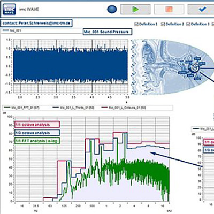Click the 125 Hz tick label on spectrum axis
The image size is (214, 214).
pyautogui.click(x=64, y=206)
